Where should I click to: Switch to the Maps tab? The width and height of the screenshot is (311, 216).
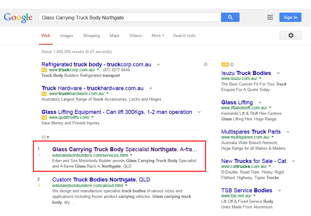[115, 36]
